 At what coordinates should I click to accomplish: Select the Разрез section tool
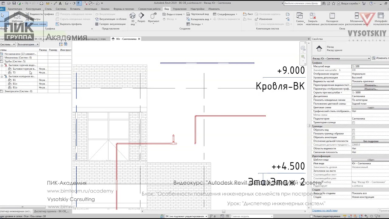tap(141, 18)
